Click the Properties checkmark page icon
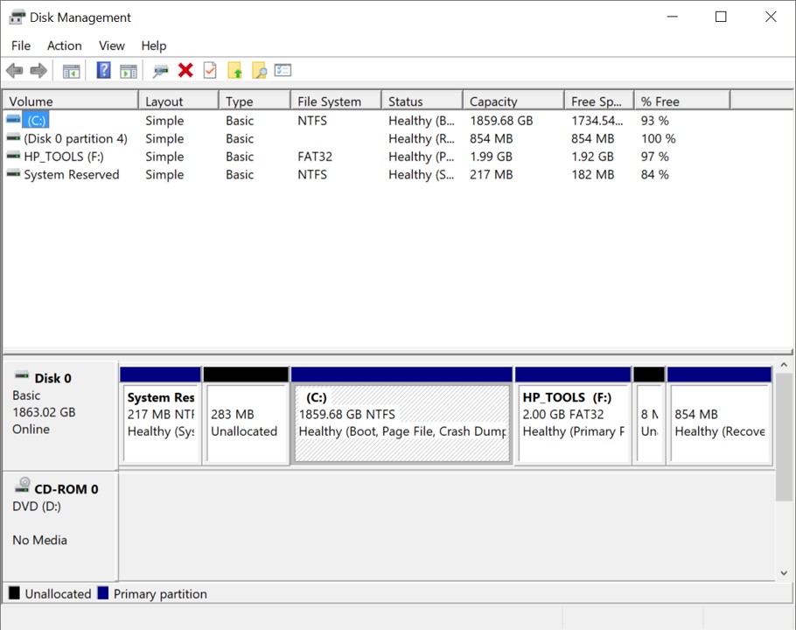This screenshot has height=630, width=796. [x=210, y=70]
